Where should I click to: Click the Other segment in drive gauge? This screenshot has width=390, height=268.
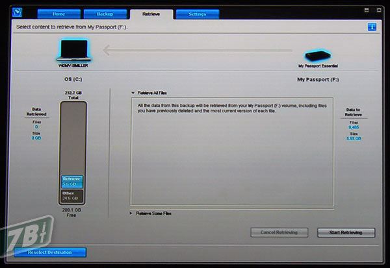pos(73,195)
